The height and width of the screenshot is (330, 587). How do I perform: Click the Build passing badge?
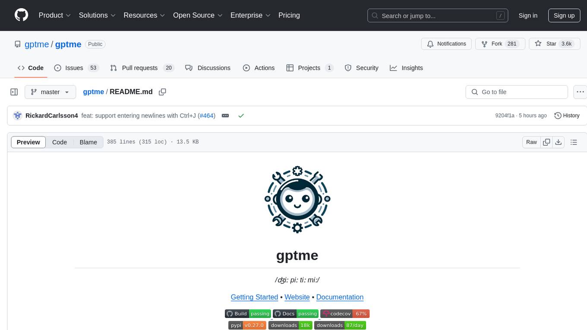[x=248, y=314]
